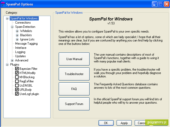Select the Whitelists item

click(x=26, y=31)
